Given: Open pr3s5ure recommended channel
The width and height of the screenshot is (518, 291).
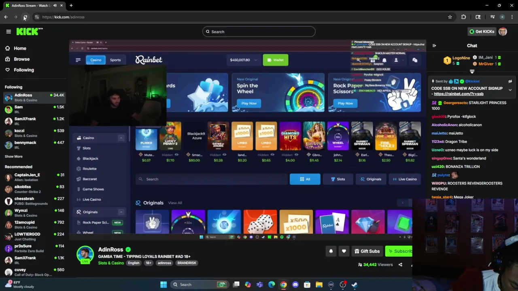Looking at the screenshot, I should 34,248.
